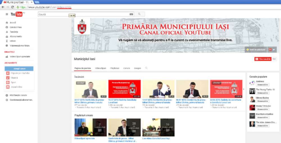The height and width of the screenshot is (143, 281).
Task: Go back with the browser back arrow
Action: pos(3,7)
